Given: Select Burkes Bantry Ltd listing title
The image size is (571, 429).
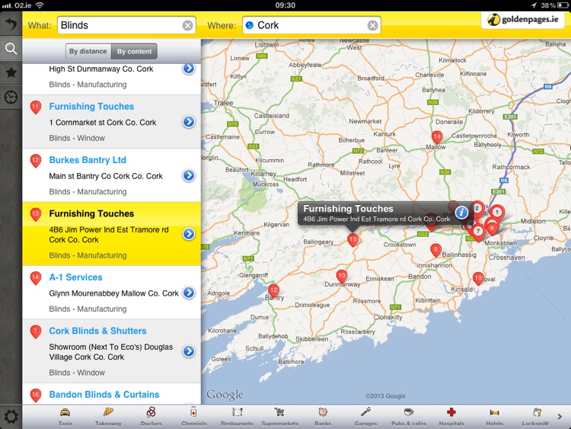Looking at the screenshot, I should pos(88,160).
